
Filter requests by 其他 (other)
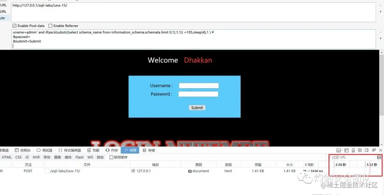[x=100, y=157]
